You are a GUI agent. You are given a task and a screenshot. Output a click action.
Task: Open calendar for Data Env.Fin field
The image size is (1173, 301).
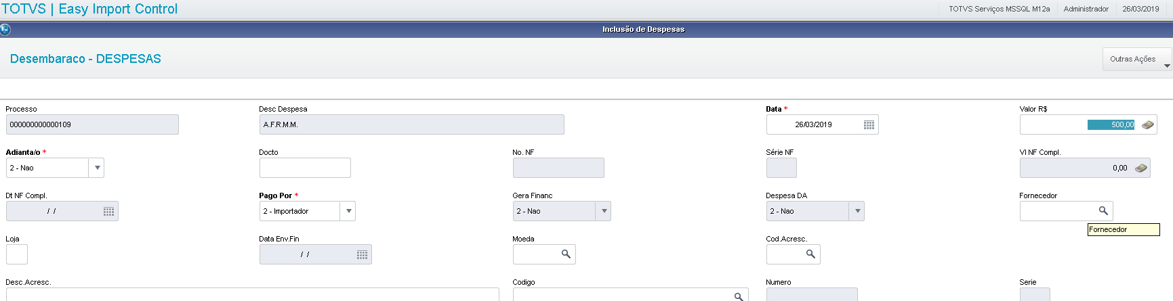(362, 255)
